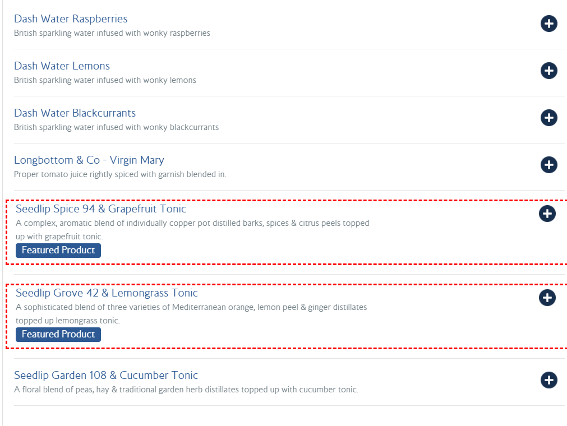Screen dimensions: 567x426
Task: Open Seedlip Garden 108 & Cucumber Tonic title
Action: tap(106, 376)
